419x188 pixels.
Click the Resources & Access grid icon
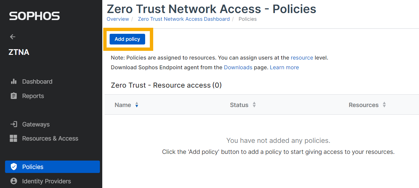(13, 138)
